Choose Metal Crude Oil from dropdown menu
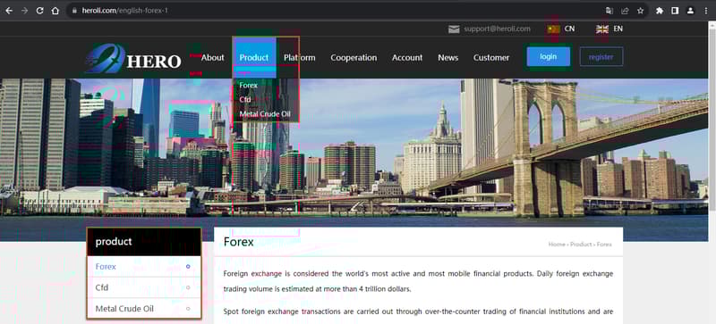Viewport: 716px width, 324px height. [x=265, y=114]
